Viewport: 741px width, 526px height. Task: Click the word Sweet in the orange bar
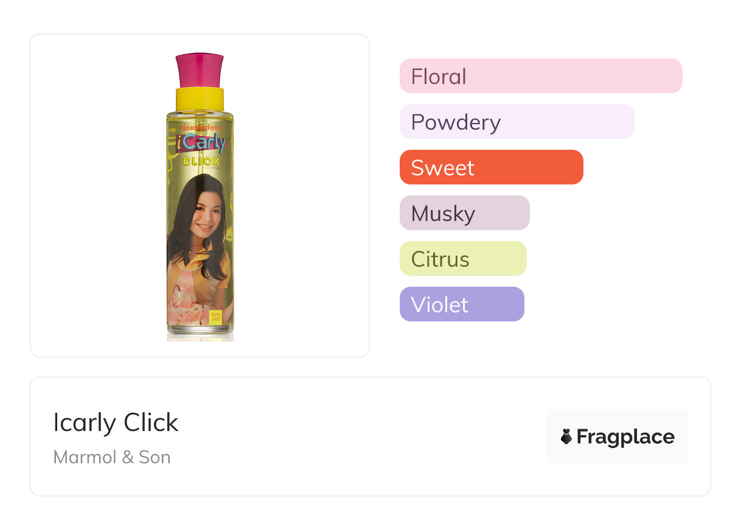tap(442, 168)
